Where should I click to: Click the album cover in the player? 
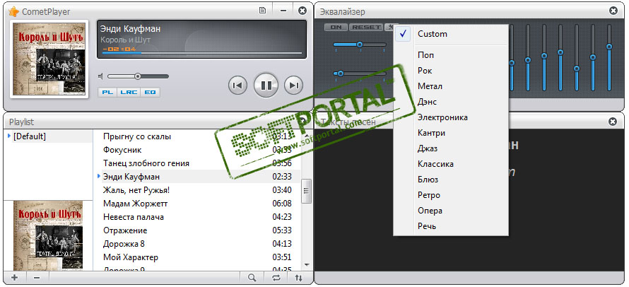[49, 59]
